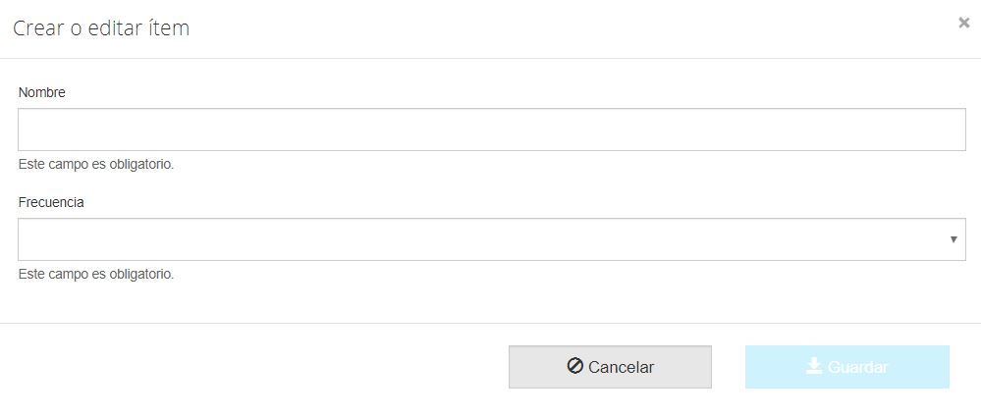Click the required message under Nombre

pyautogui.click(x=96, y=164)
